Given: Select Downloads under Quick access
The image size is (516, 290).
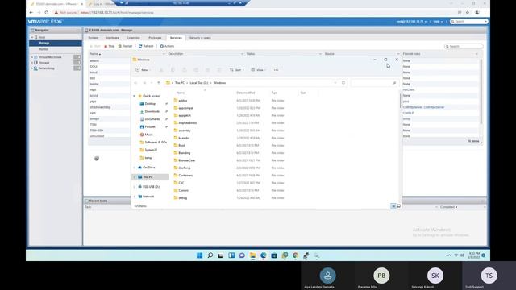Looking at the screenshot, I should [152, 111].
